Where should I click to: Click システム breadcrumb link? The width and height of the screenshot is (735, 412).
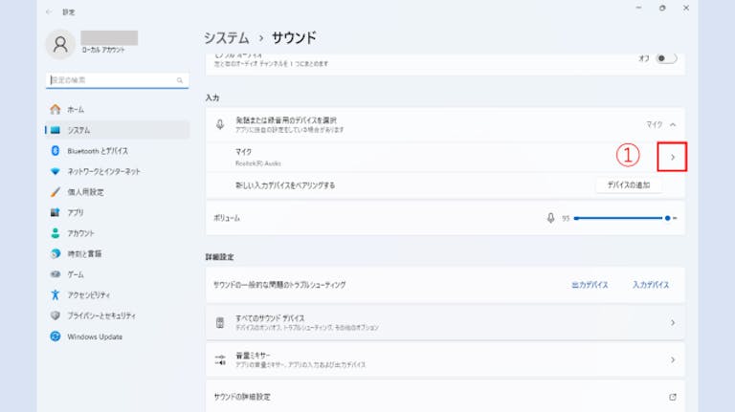pyautogui.click(x=227, y=37)
